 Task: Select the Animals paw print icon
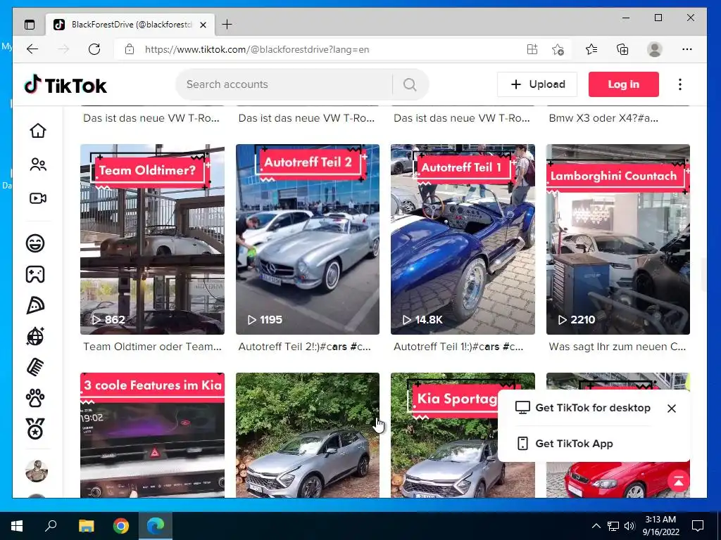[x=35, y=399]
